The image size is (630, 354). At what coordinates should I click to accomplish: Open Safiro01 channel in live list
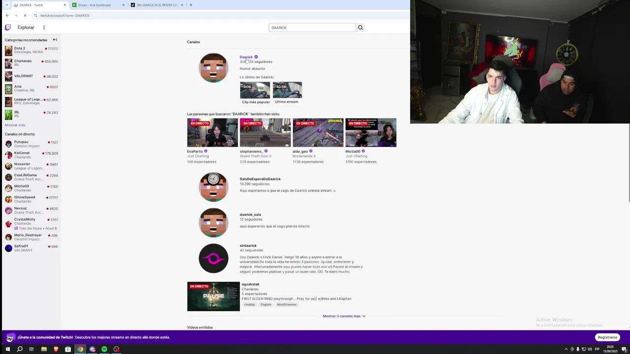31,248
